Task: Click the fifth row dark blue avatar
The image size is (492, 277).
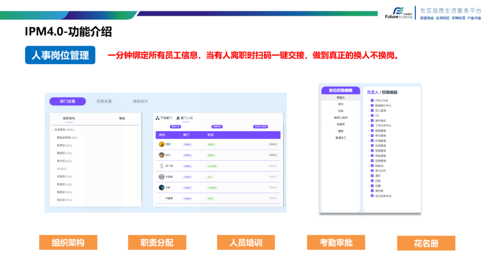Action: (161, 187)
